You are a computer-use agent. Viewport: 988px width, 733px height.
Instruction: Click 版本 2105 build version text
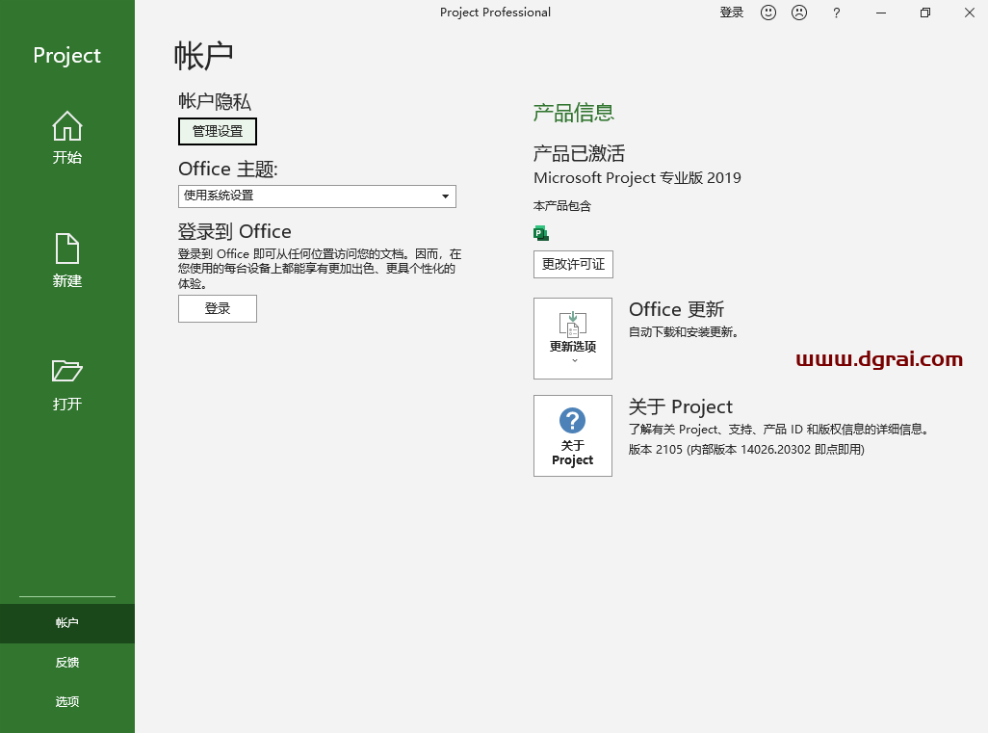pos(746,450)
